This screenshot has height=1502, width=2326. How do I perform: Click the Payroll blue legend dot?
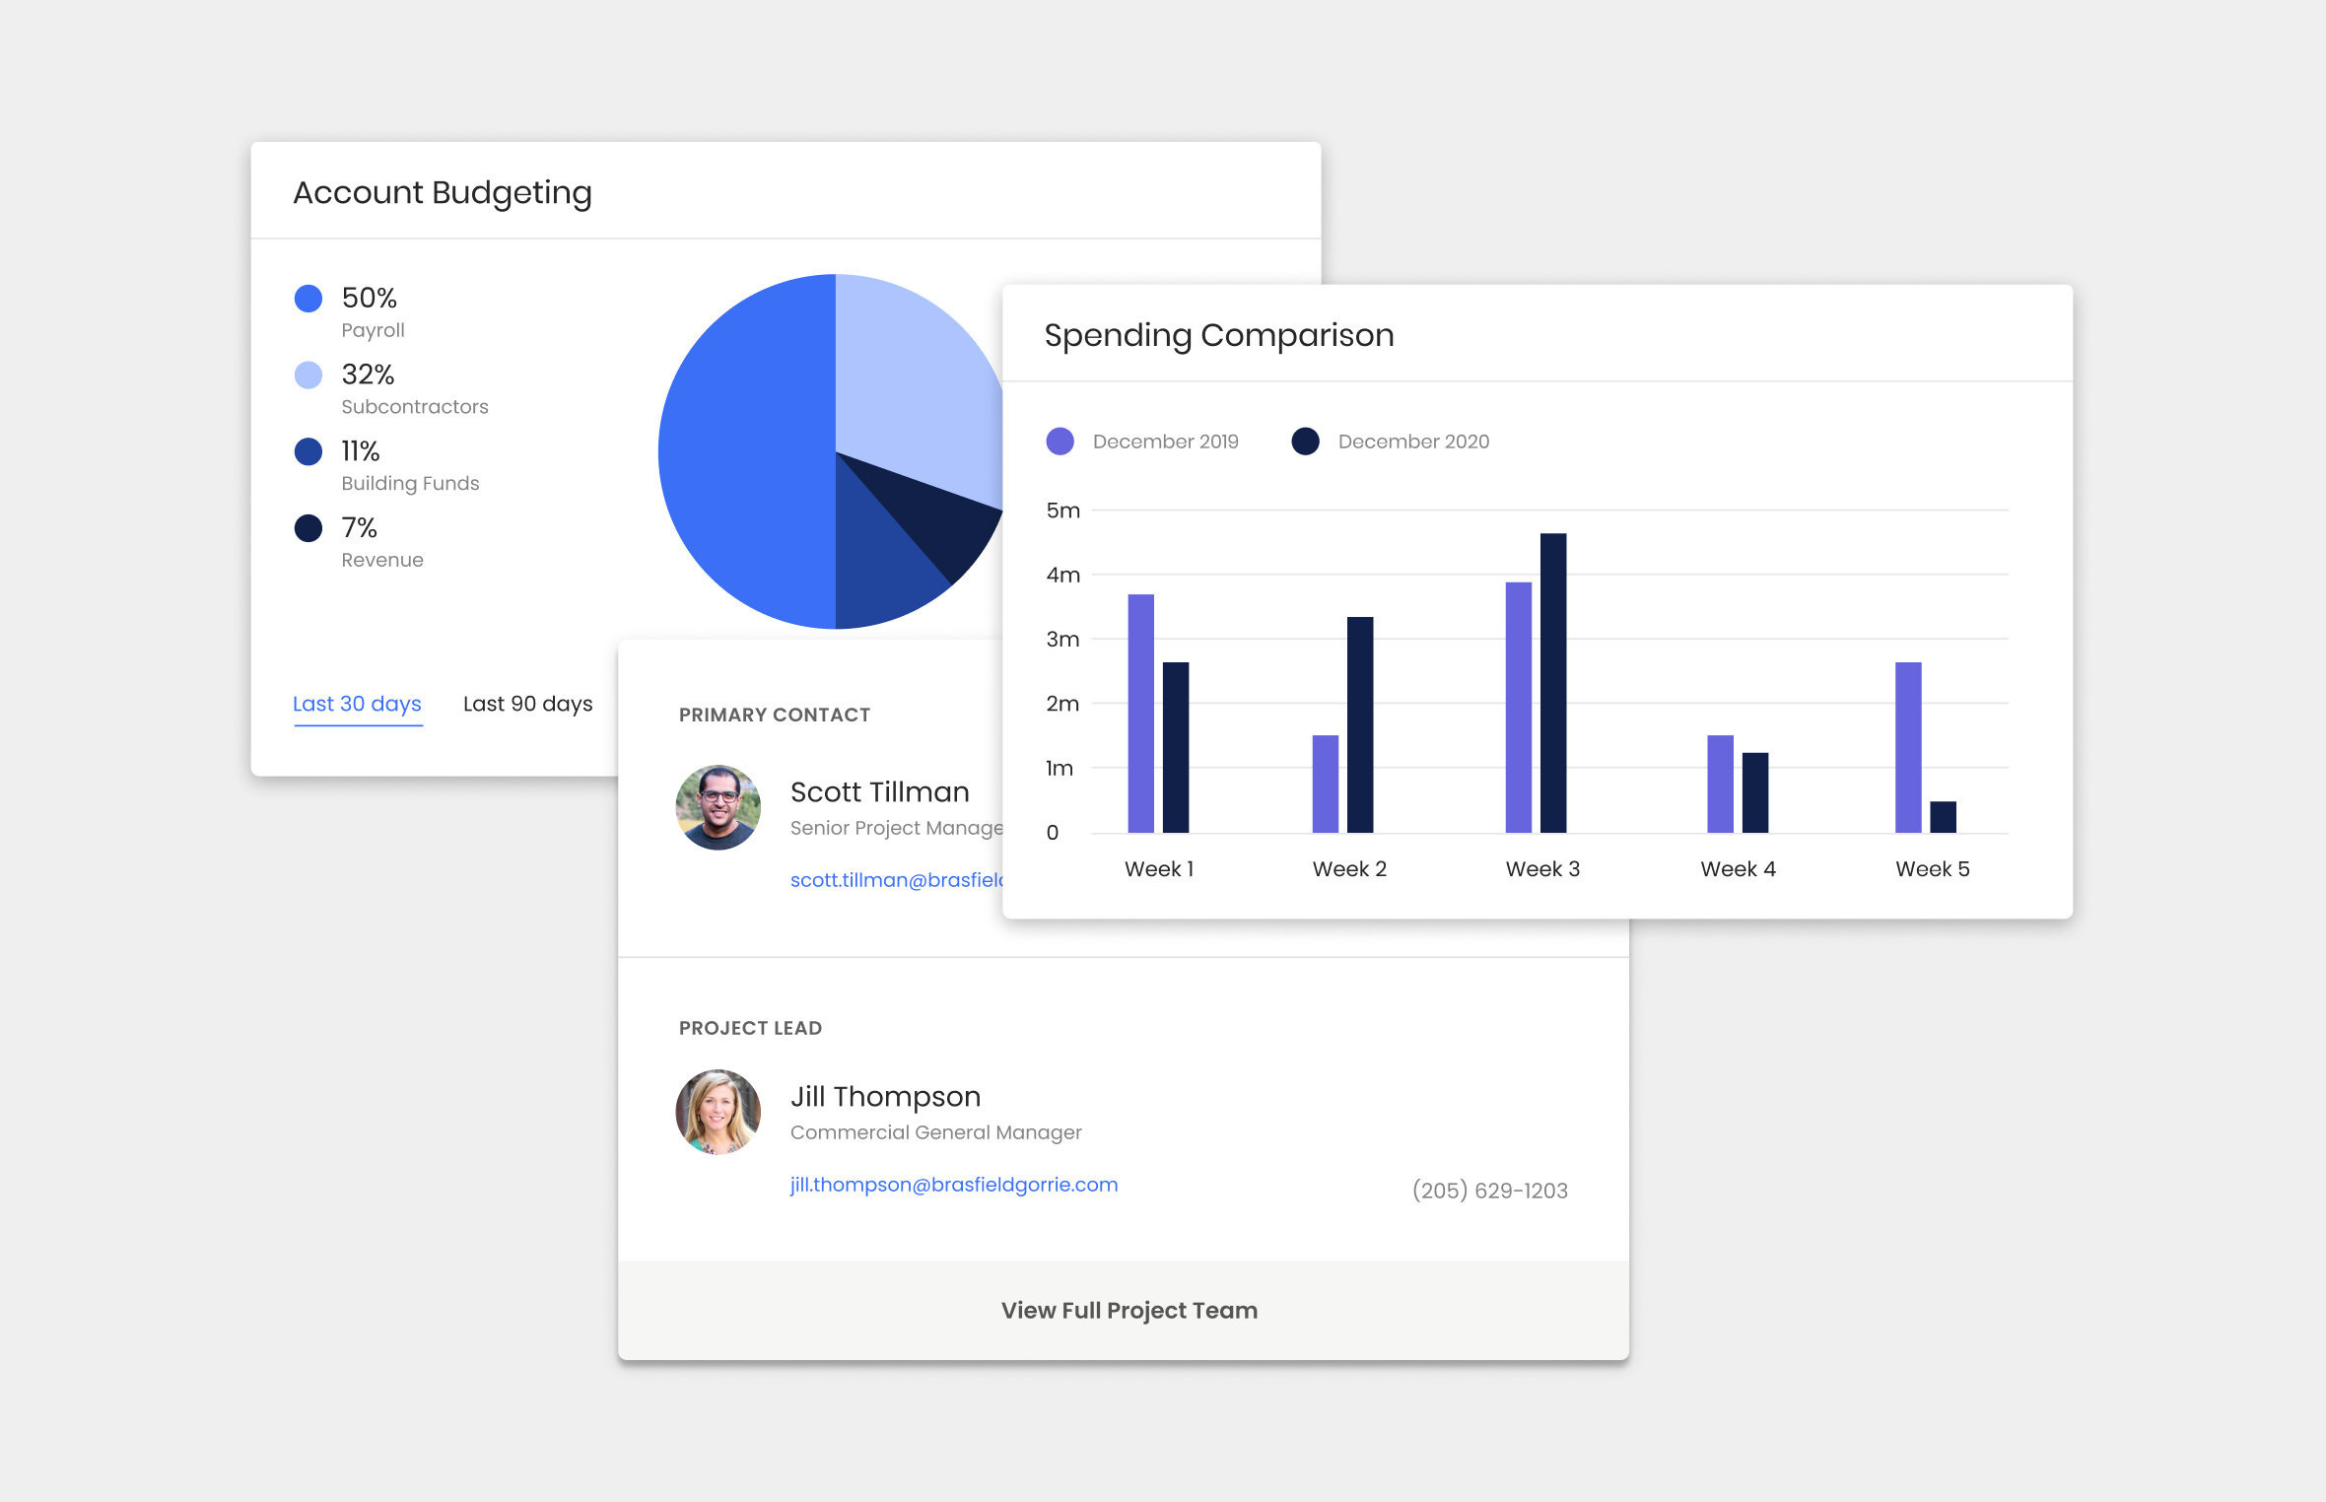point(308,299)
